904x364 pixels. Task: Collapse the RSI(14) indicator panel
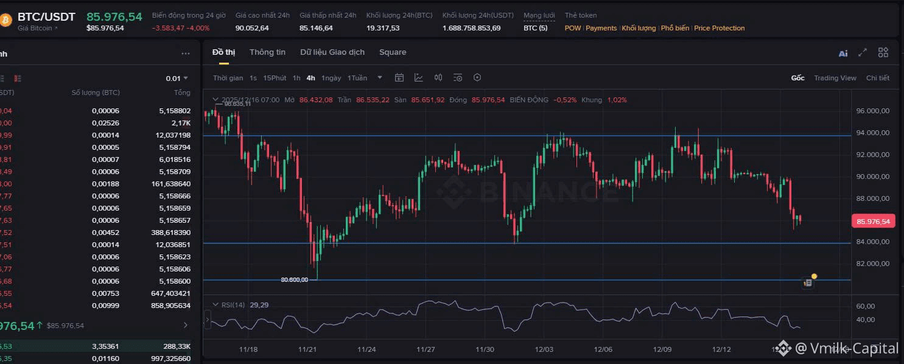(215, 304)
